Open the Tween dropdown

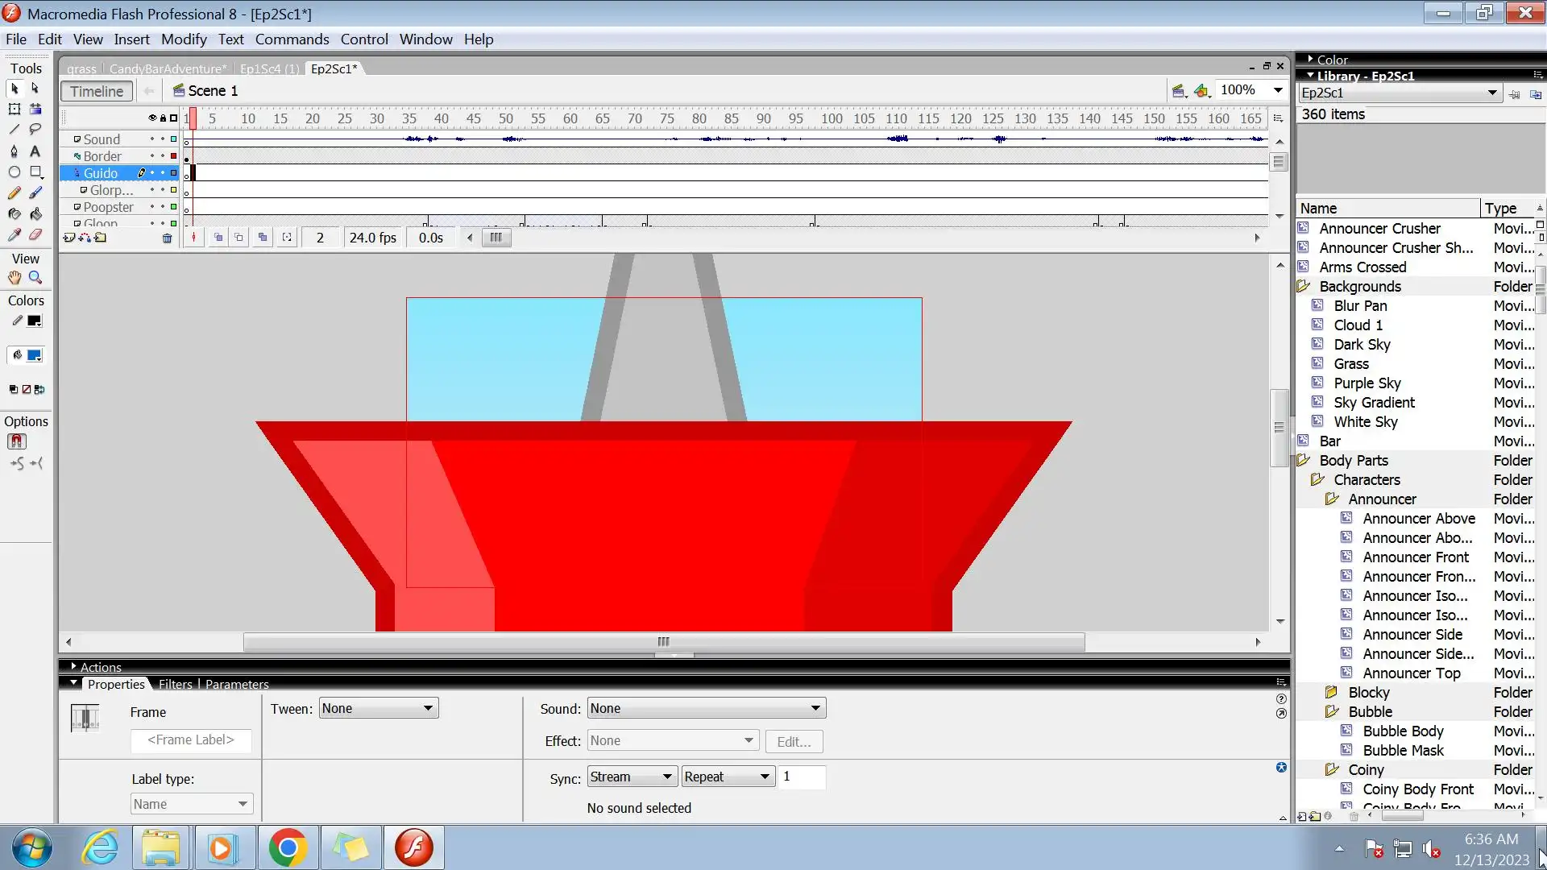click(378, 709)
